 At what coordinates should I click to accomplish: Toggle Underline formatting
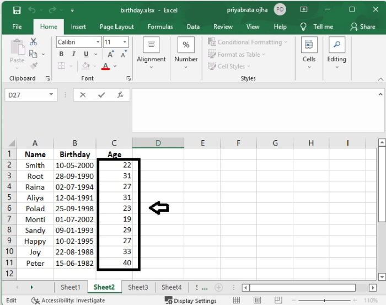pos(86,54)
